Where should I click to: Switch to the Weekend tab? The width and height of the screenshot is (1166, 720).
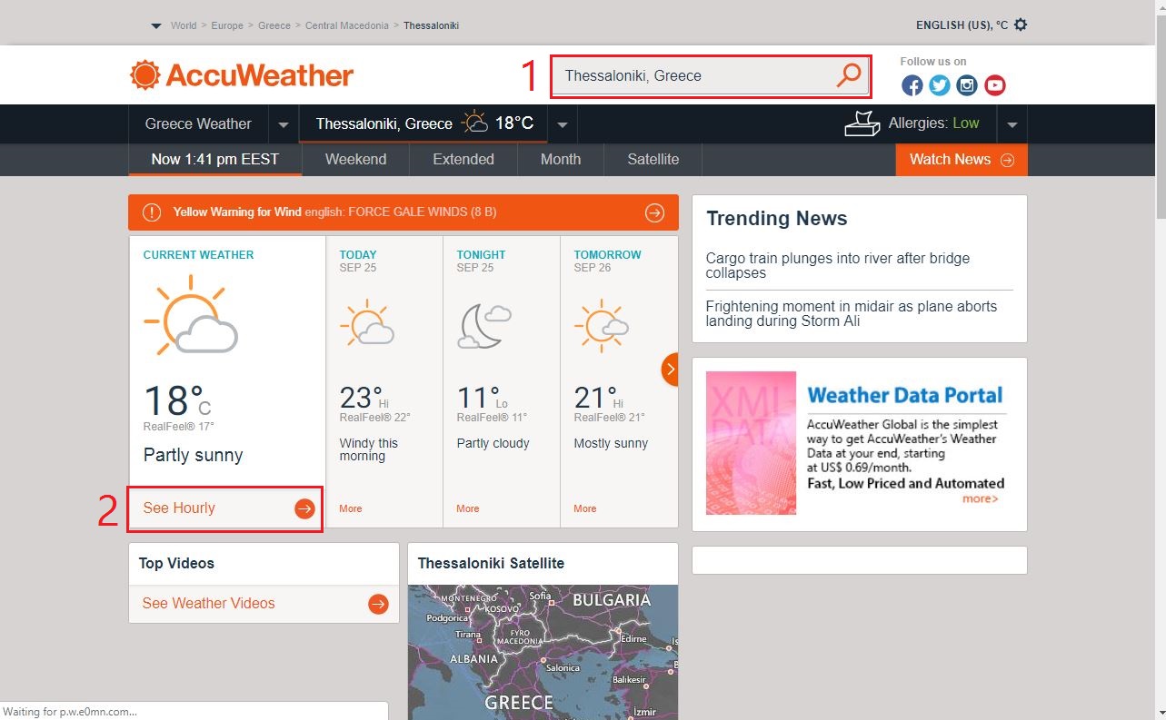[x=356, y=159]
